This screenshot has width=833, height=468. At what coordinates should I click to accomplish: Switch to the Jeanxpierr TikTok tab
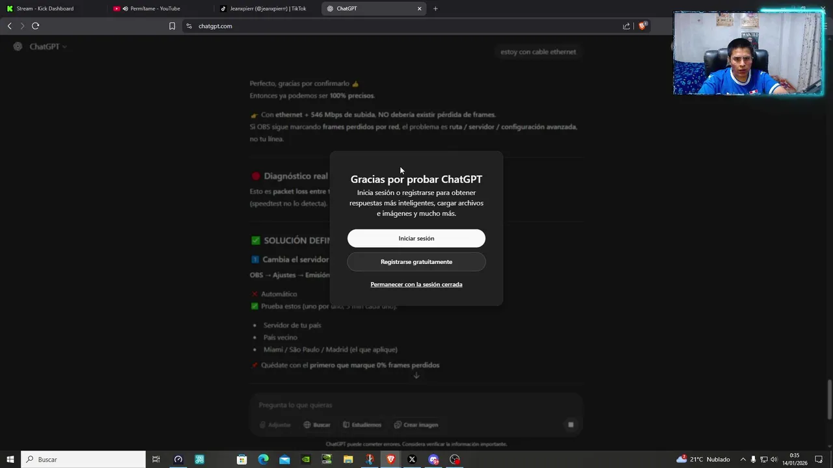pos(267,8)
